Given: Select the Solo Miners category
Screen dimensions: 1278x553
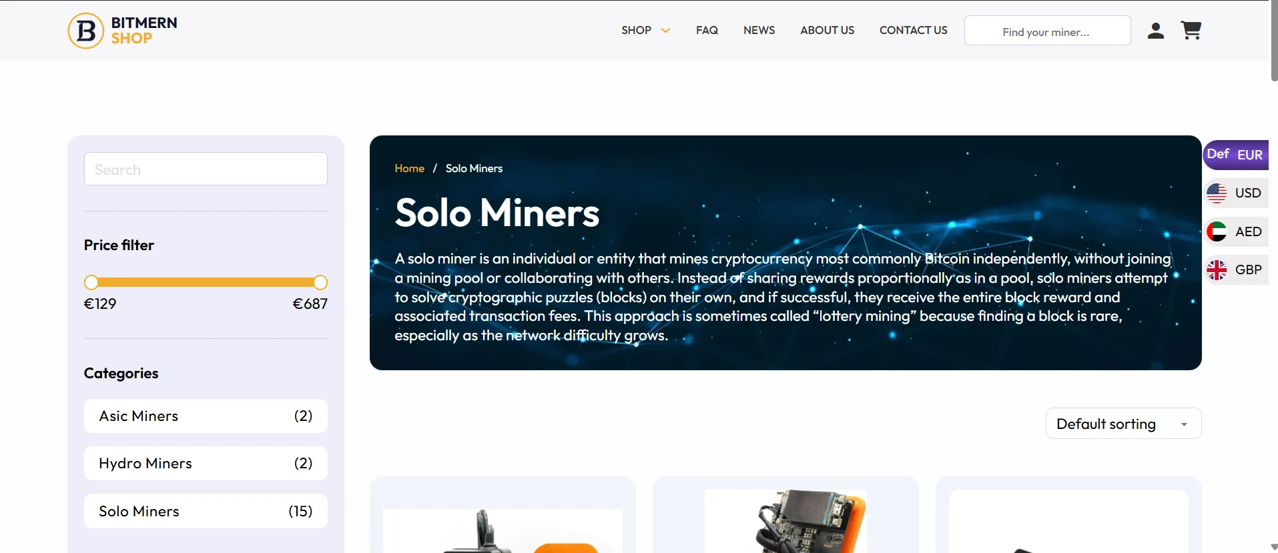Looking at the screenshot, I should (206, 511).
